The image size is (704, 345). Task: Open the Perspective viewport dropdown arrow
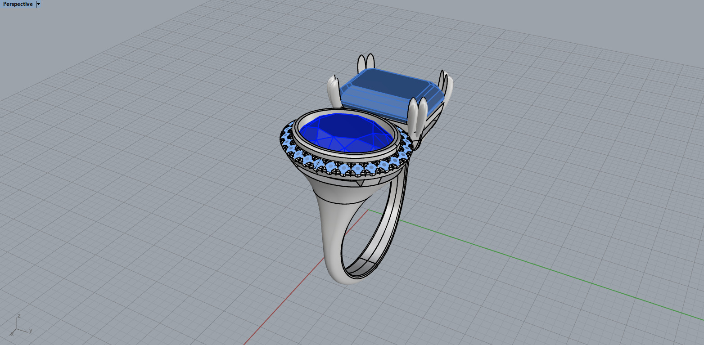38,4
